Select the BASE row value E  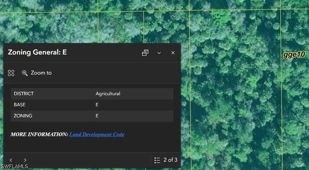point(97,105)
